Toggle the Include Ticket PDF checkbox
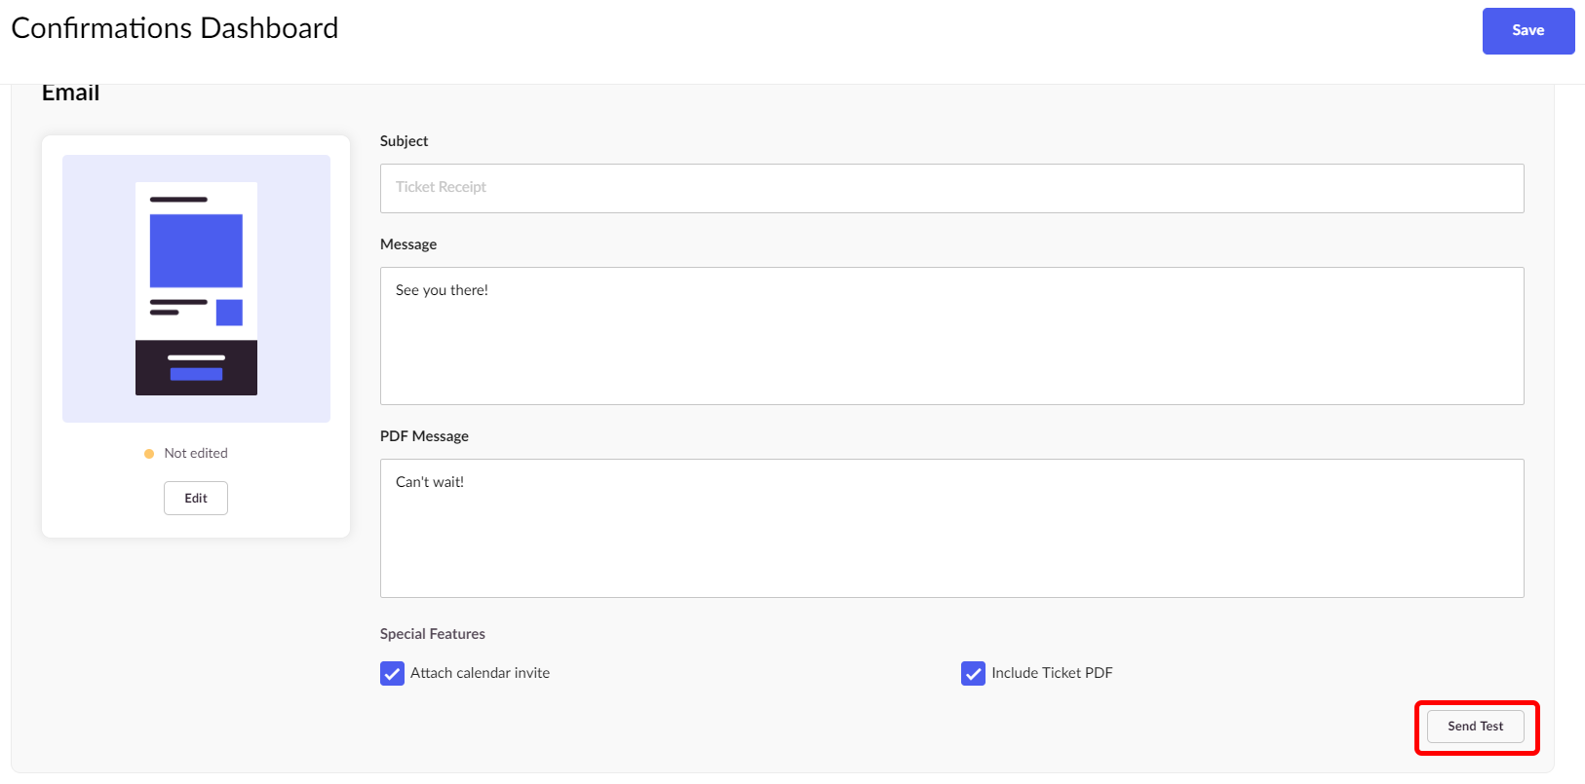 tap(973, 673)
